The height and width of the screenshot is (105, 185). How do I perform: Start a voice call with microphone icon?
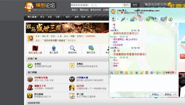click(x=123, y=19)
